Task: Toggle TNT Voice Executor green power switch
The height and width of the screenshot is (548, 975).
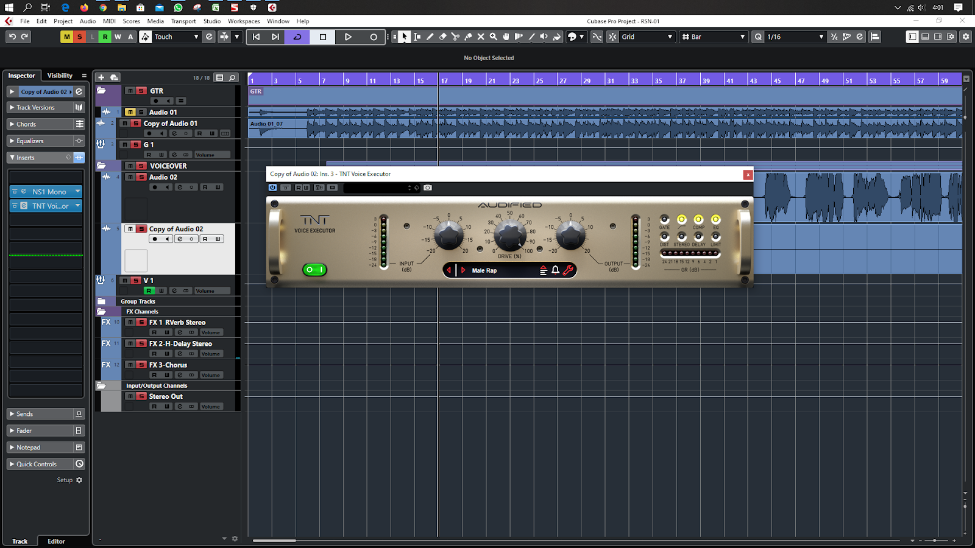Action: pos(314,269)
